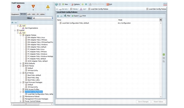
Task: Switch to the Servers tab
Action: pos(23,14)
